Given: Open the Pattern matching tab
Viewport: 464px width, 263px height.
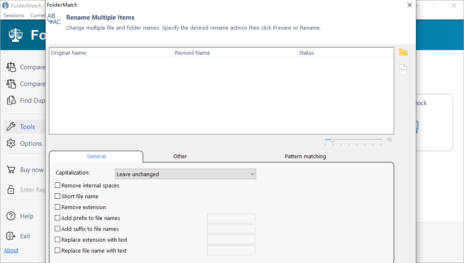Looking at the screenshot, I should click(x=305, y=157).
